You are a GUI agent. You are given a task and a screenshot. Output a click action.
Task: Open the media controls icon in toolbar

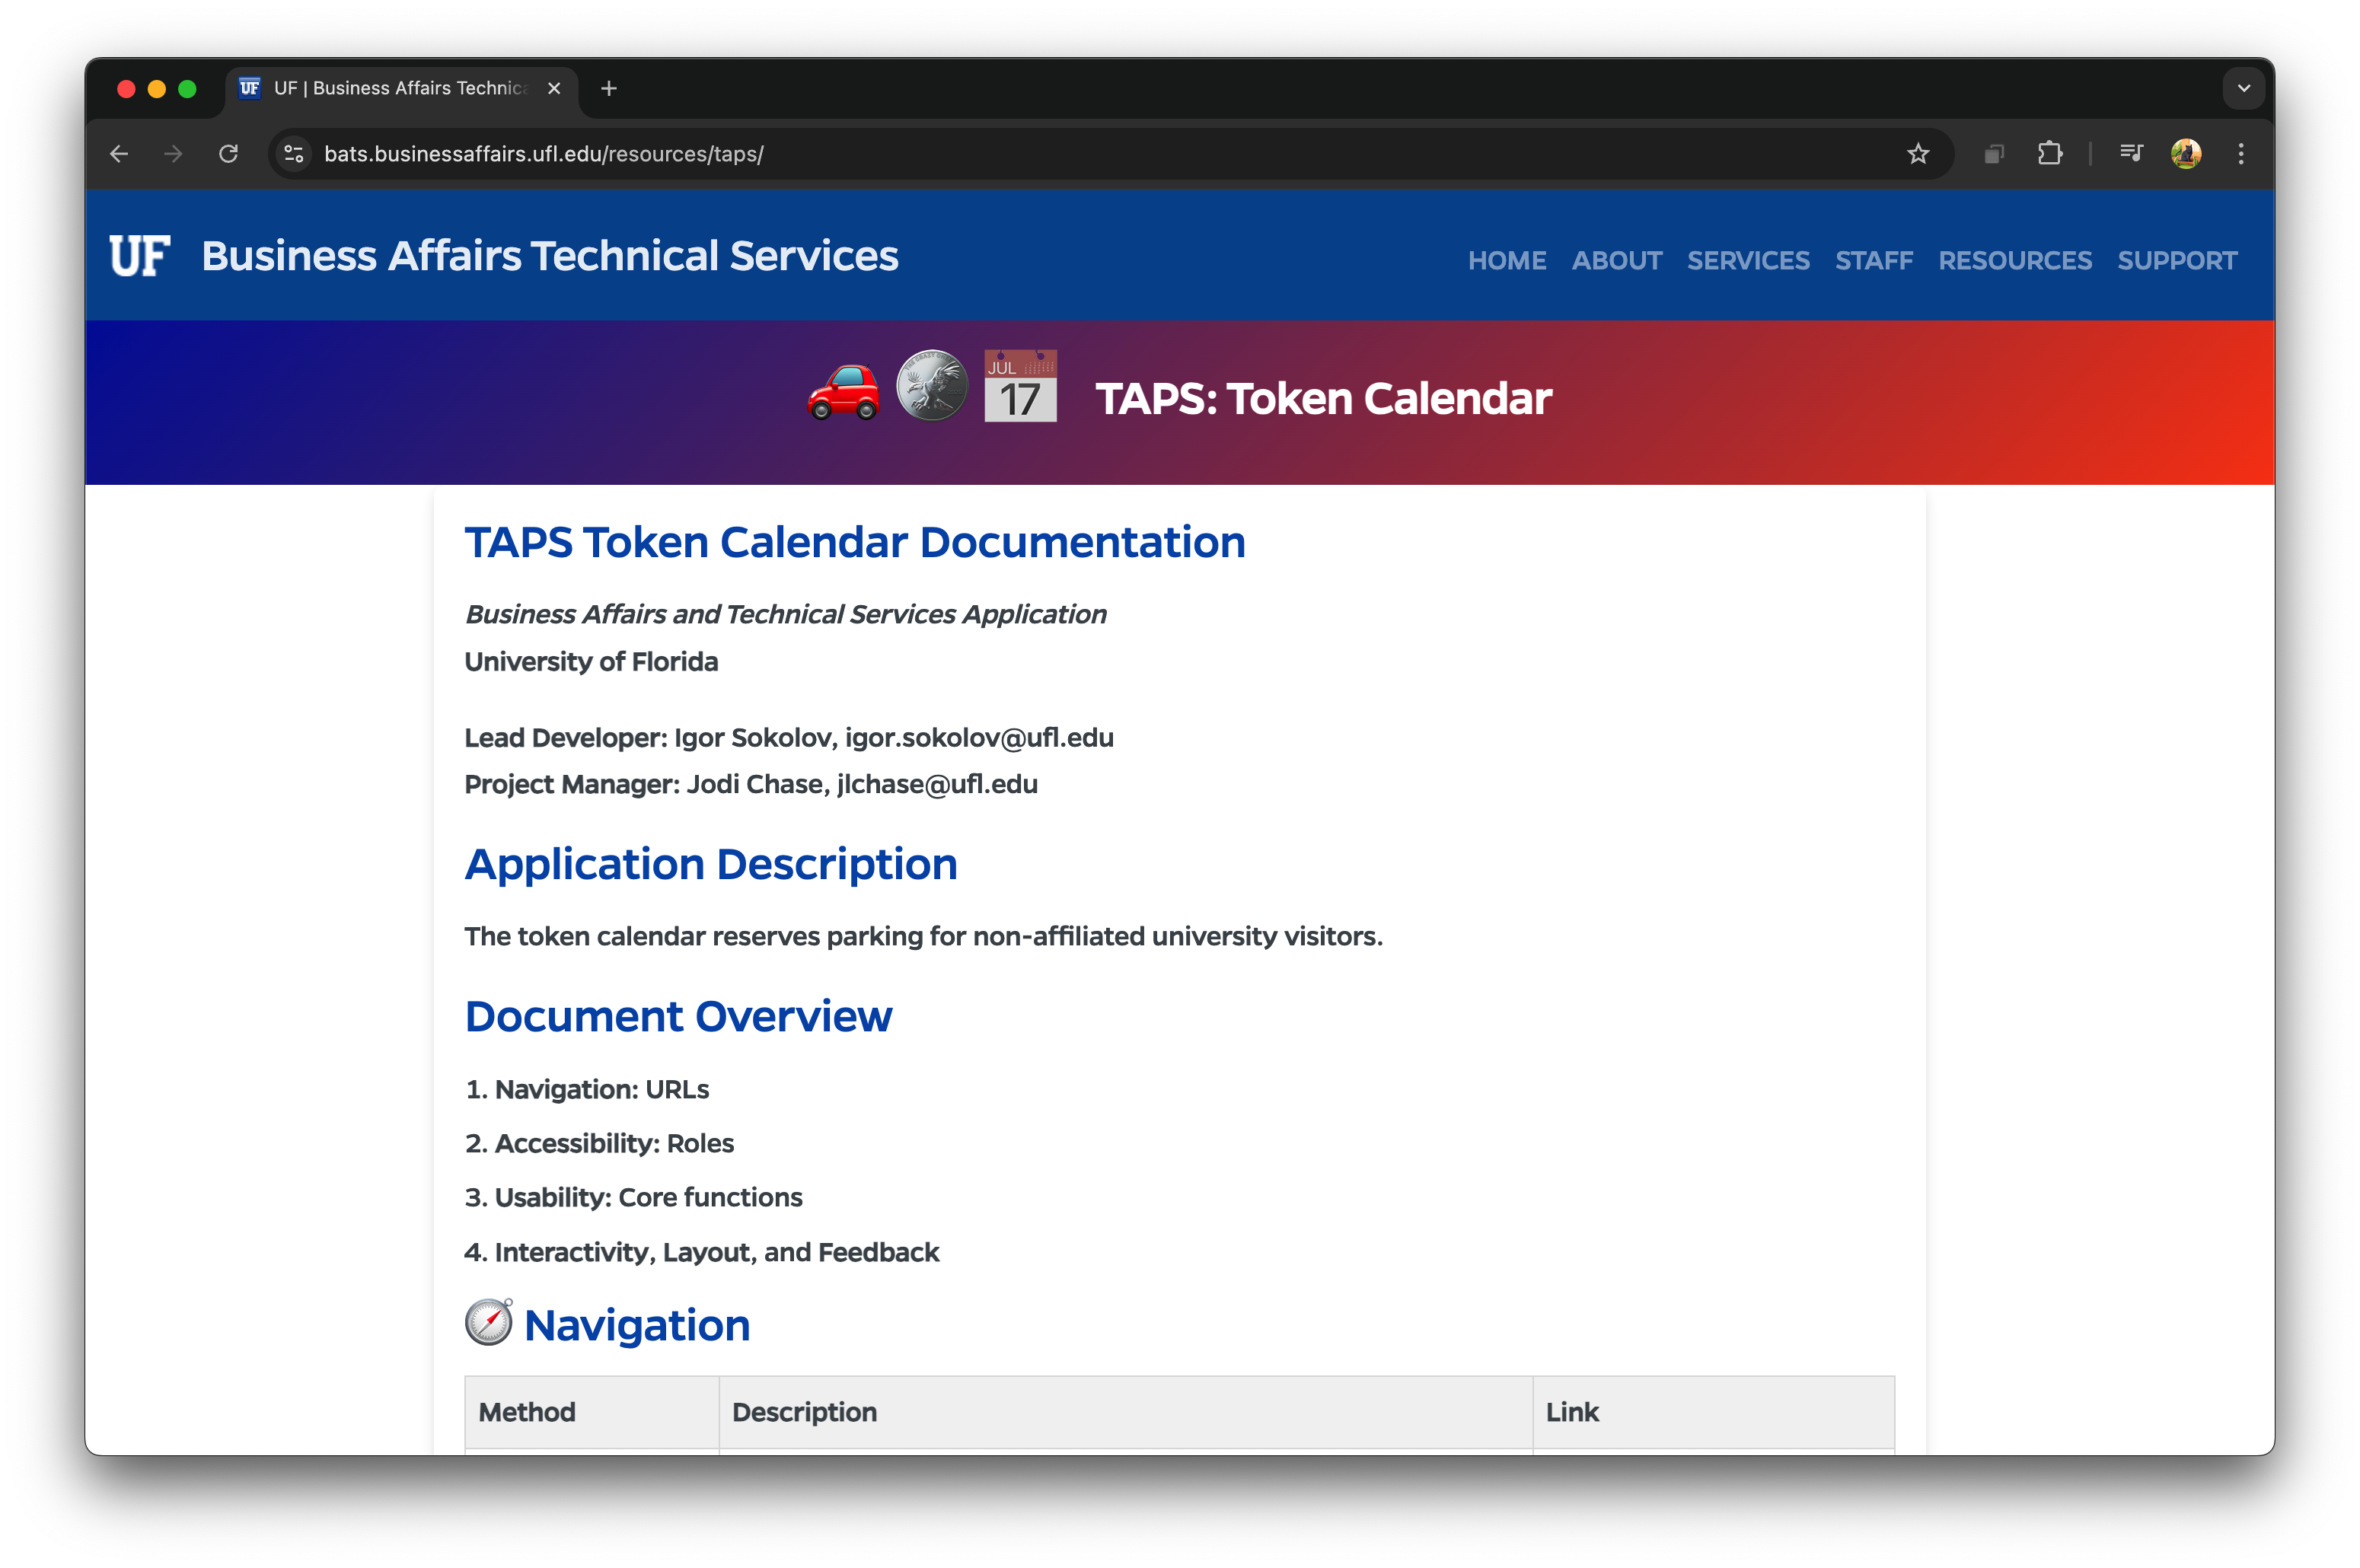pos(2131,154)
